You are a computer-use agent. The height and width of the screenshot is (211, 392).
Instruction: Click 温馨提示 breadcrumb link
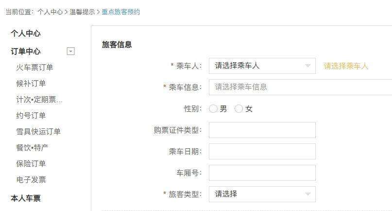(82, 12)
